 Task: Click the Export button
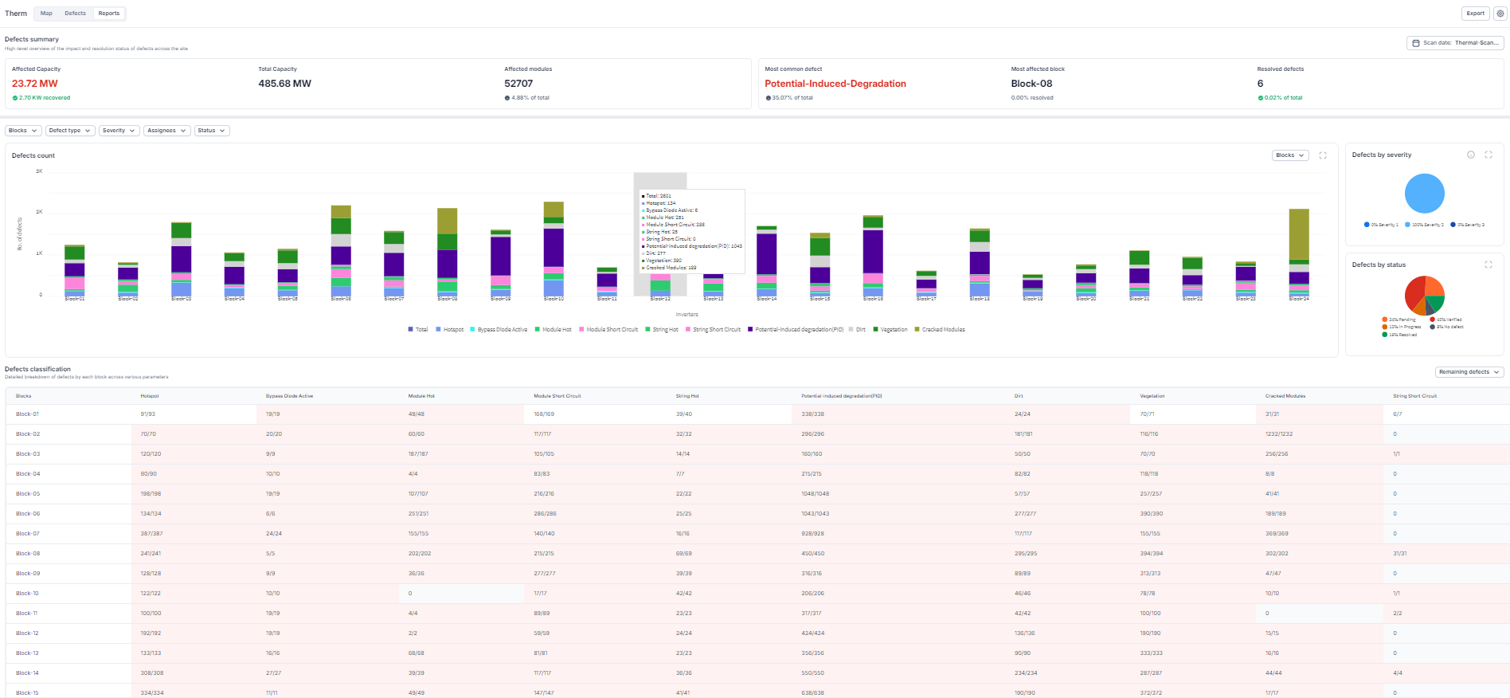click(1476, 13)
